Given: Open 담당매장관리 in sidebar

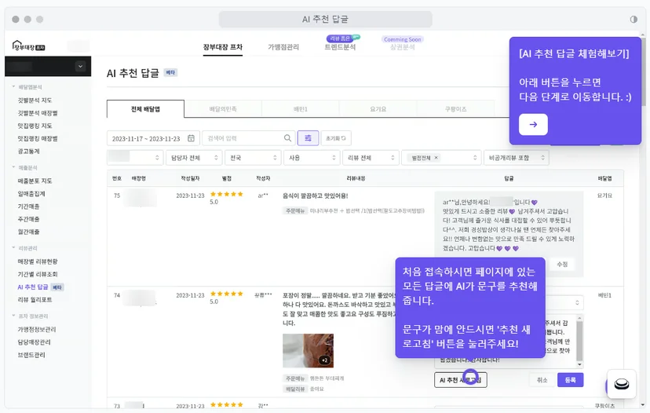Looking at the screenshot, I should point(34,342).
